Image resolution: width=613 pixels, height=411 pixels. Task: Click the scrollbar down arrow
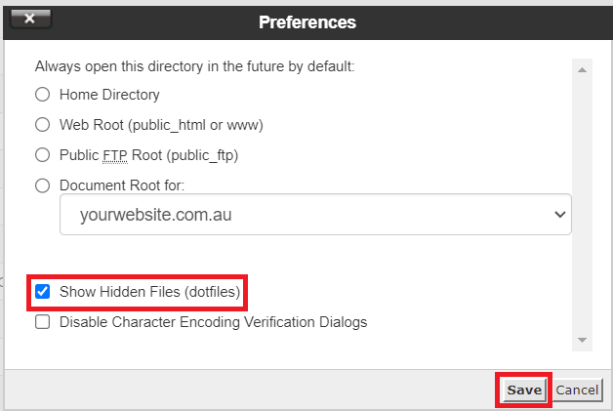(x=583, y=340)
